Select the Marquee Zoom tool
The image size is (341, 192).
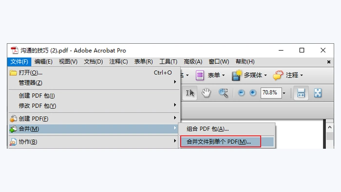(x=223, y=93)
